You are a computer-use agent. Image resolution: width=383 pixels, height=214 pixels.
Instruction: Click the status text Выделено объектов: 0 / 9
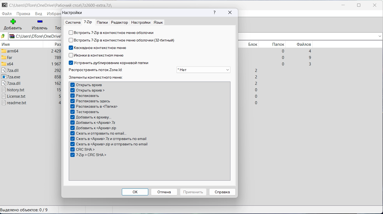tap(24, 210)
